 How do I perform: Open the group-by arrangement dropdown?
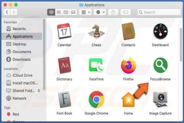pyautogui.click(x=85, y=12)
